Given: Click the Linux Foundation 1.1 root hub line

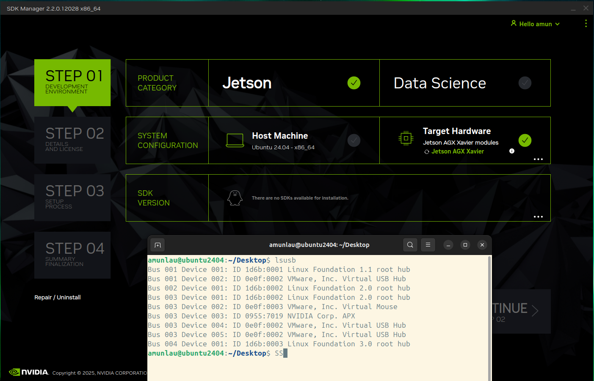Looking at the screenshot, I should 279,269.
